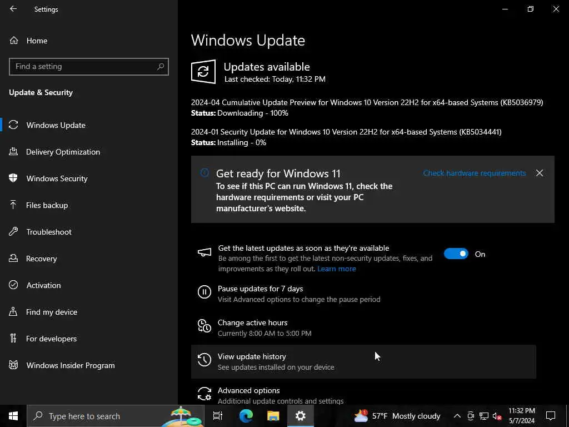Image resolution: width=569 pixels, height=427 pixels.
Task: Select Windows Update in the sidebar
Action: point(89,125)
